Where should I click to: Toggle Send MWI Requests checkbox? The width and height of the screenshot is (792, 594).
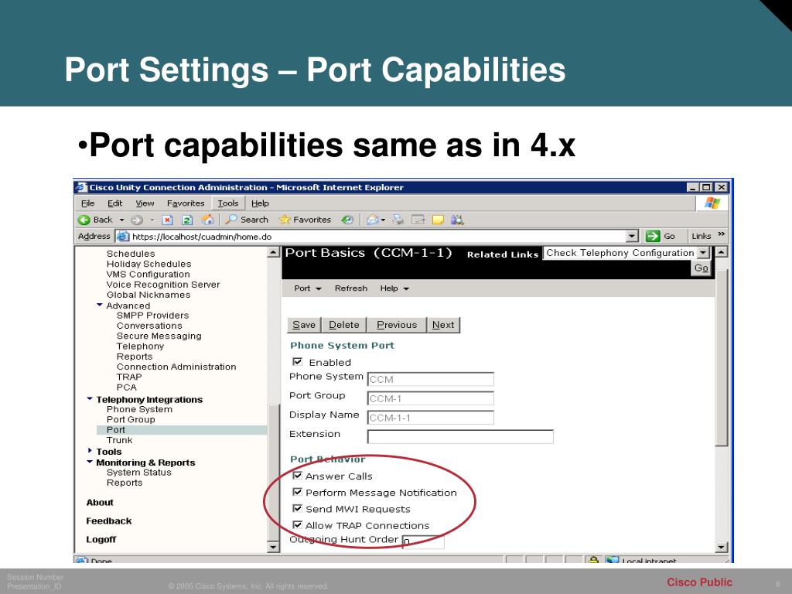click(x=298, y=508)
